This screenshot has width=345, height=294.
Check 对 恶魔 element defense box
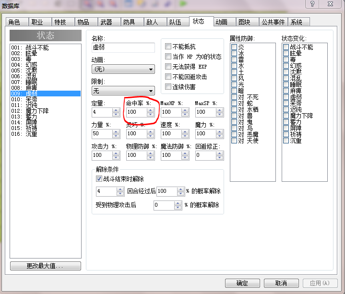point(234,134)
